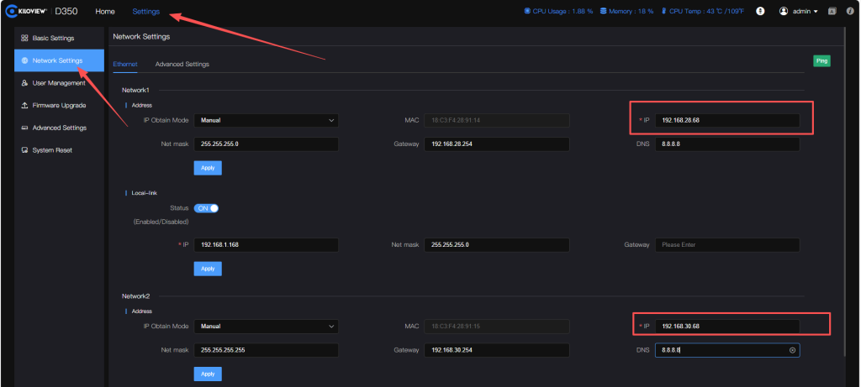Switch to the Advanced Settings tab
Viewport: 861px width, 387px height.
[x=182, y=64]
